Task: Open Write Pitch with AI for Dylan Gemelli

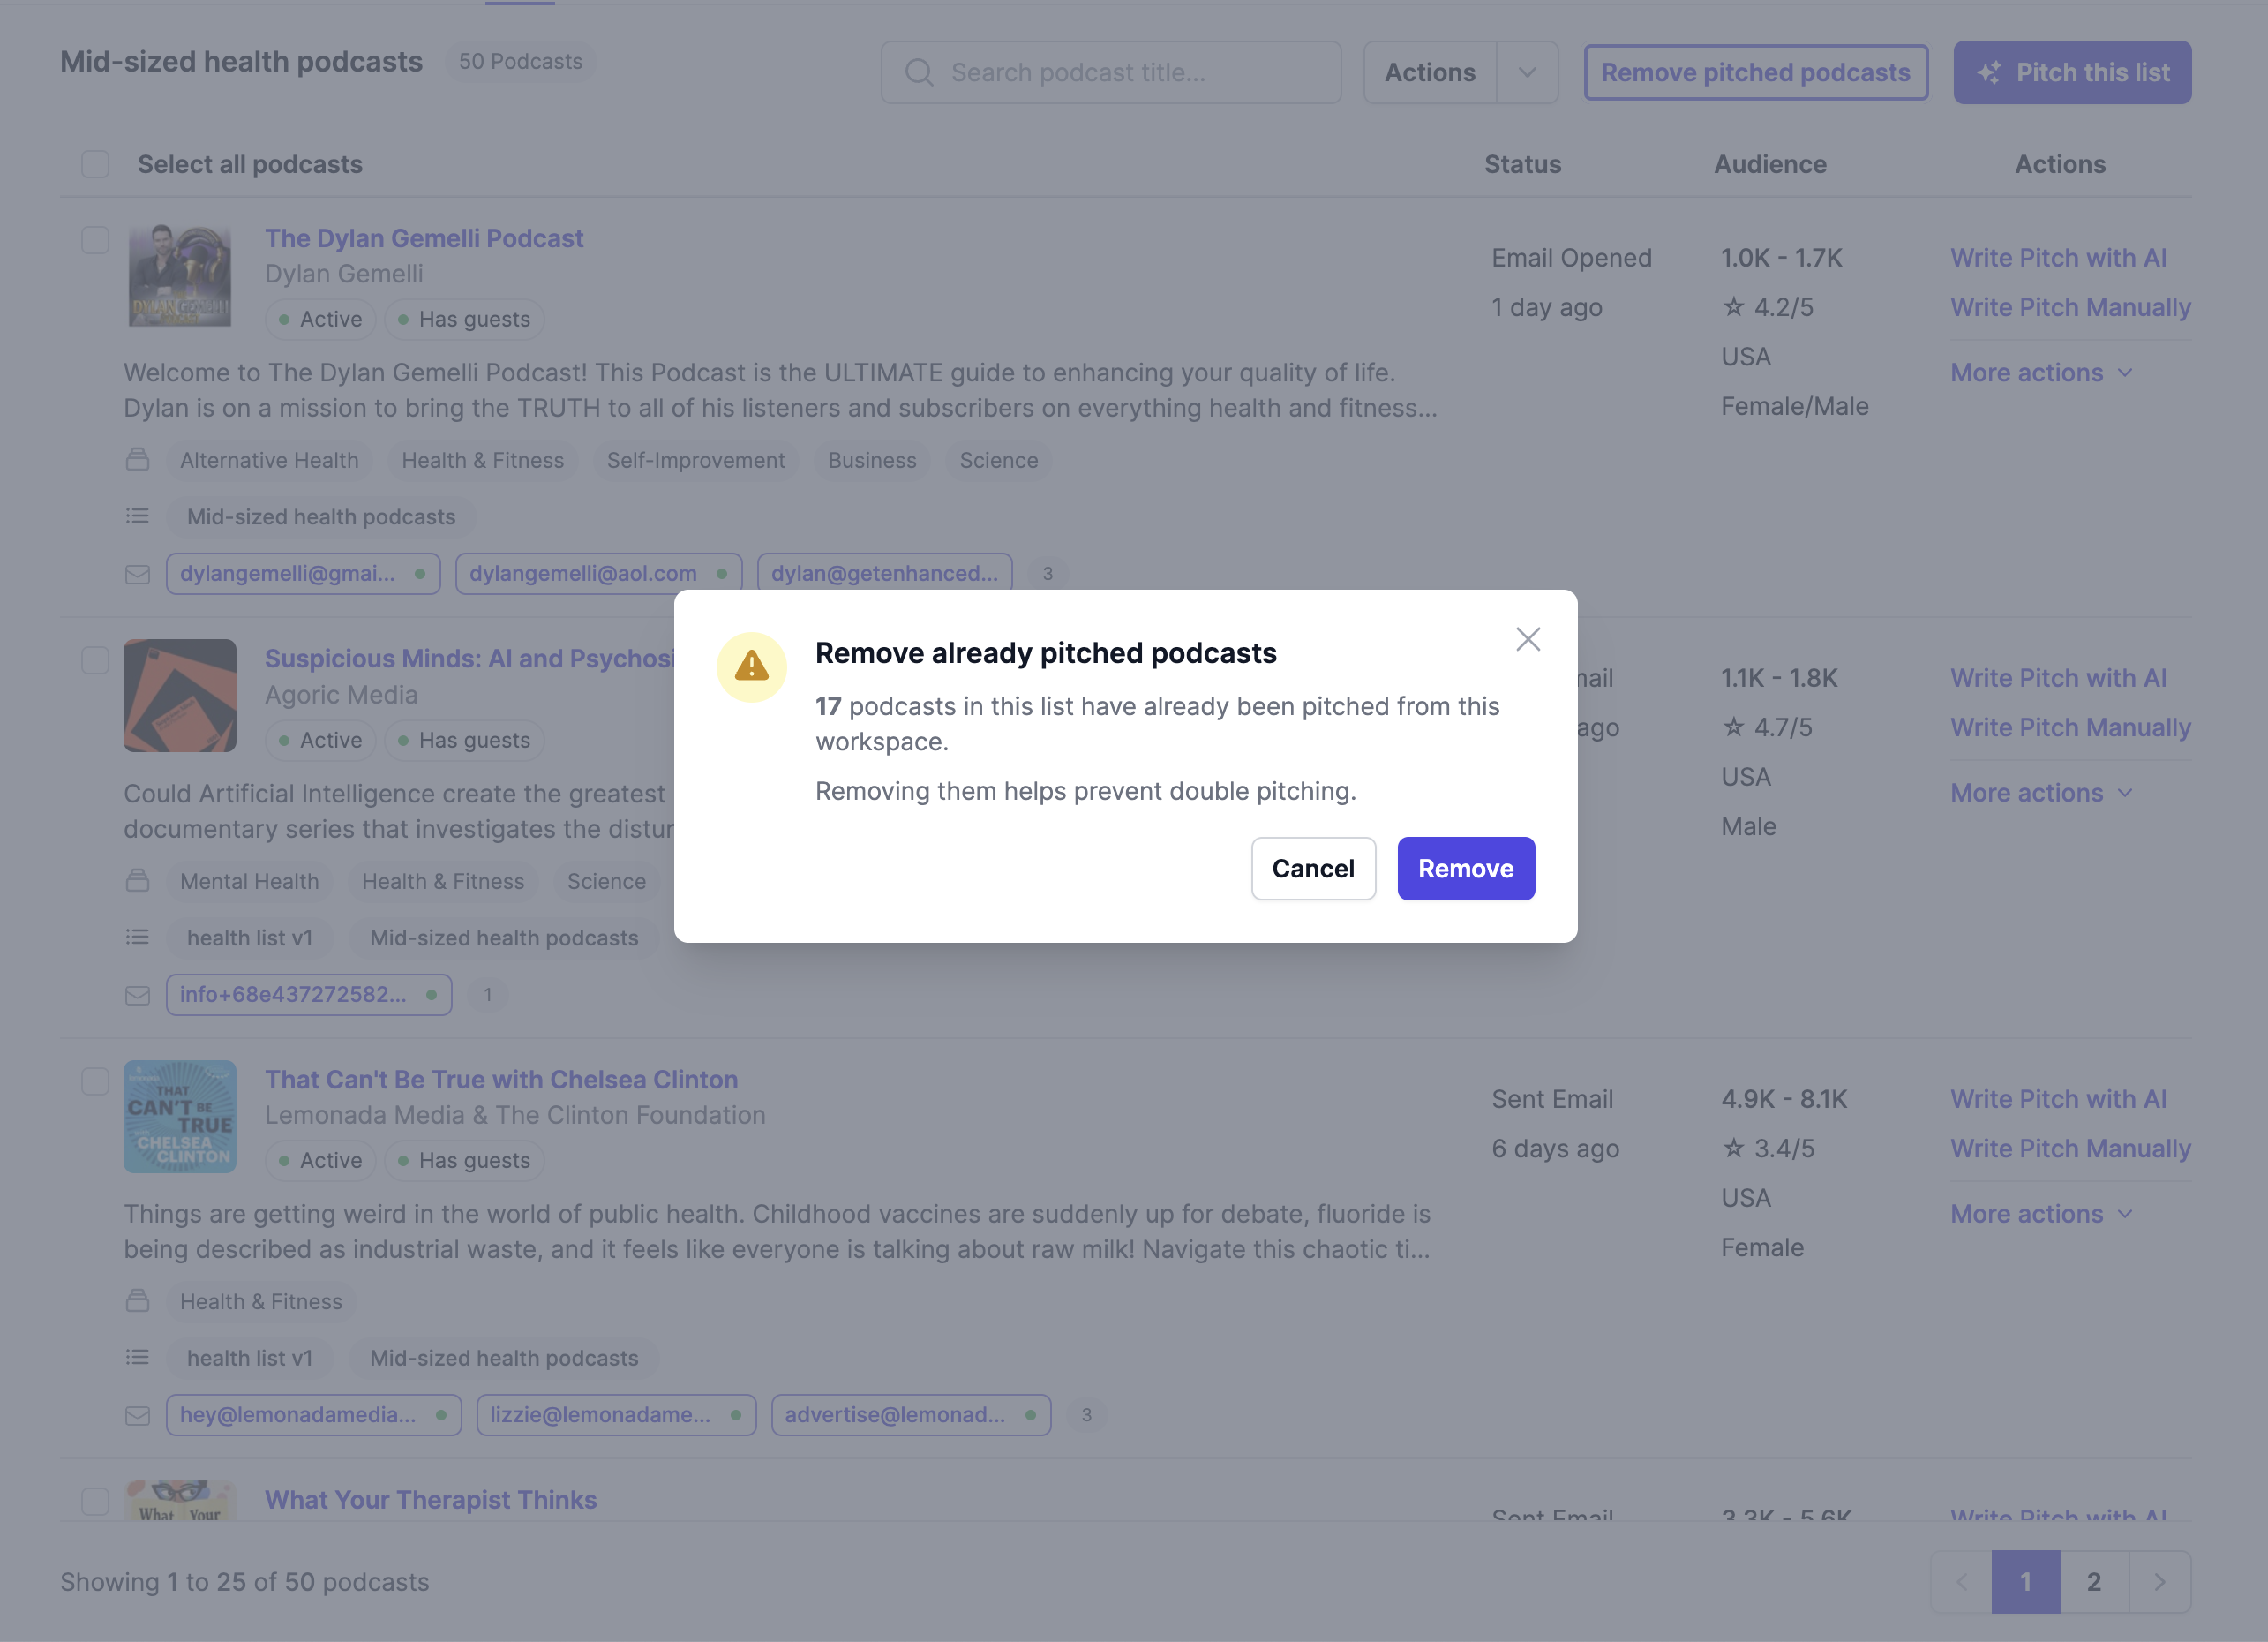Action: [2057, 257]
